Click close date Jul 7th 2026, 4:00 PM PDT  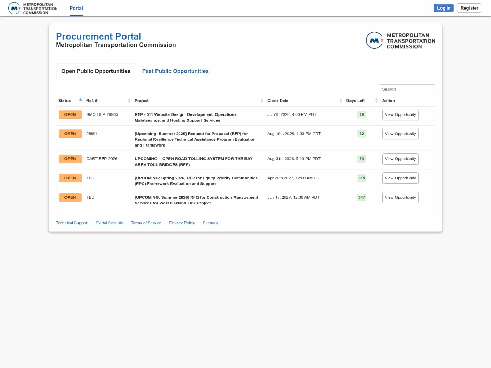click(x=292, y=114)
